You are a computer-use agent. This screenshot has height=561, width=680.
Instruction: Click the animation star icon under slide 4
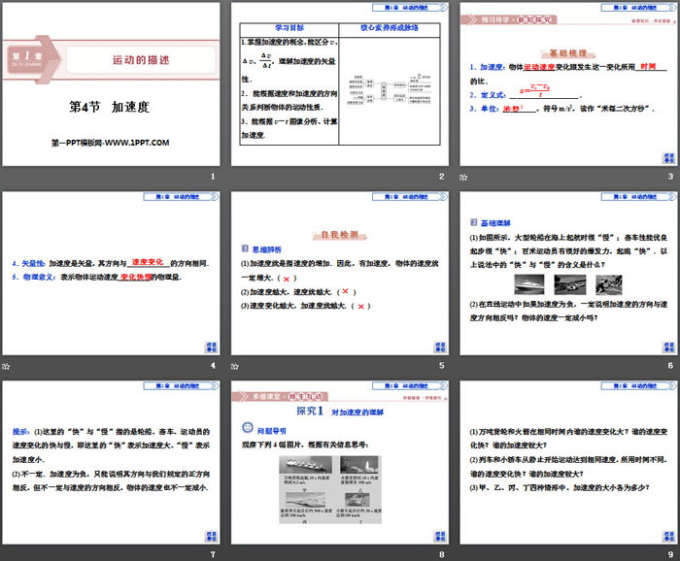7,365
